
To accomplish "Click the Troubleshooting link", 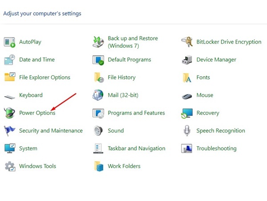I will [216, 148].
